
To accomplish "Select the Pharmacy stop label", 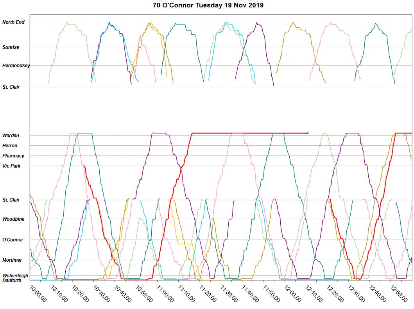I will 13,156.
